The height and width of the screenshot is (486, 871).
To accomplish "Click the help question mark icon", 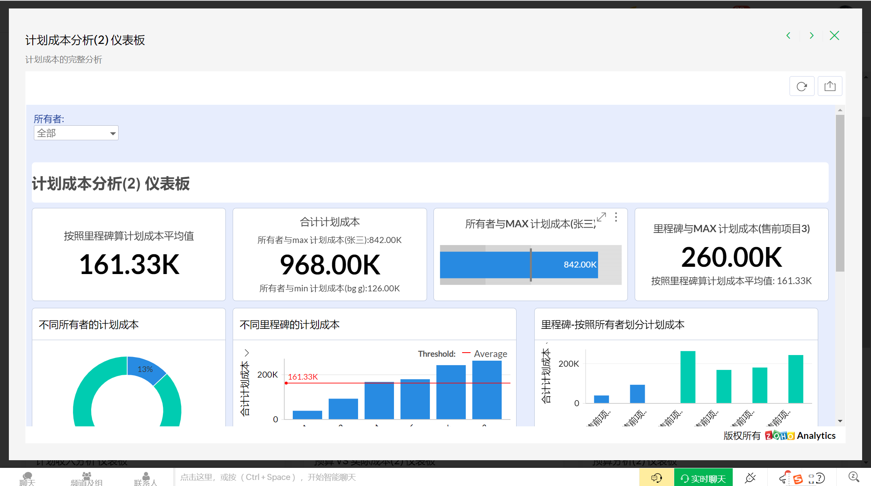I will pyautogui.click(x=820, y=478).
